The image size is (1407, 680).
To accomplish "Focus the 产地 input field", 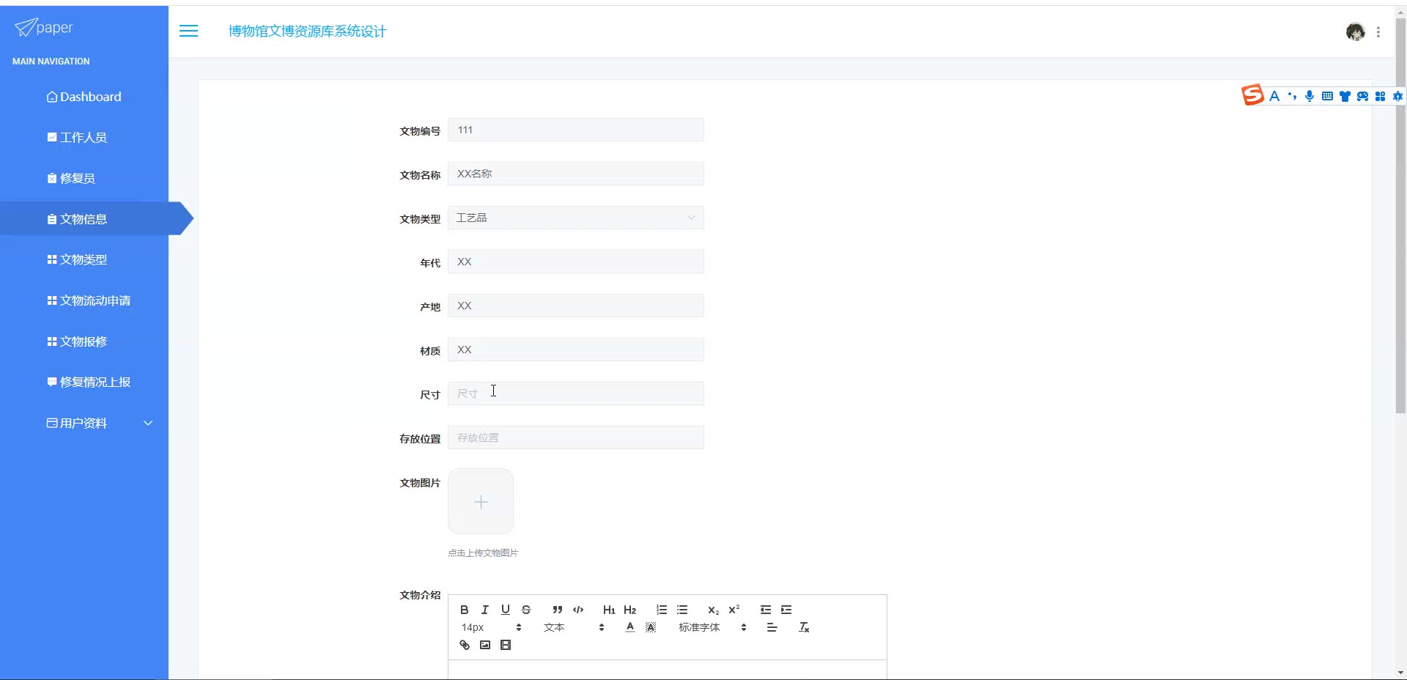I will (x=576, y=306).
